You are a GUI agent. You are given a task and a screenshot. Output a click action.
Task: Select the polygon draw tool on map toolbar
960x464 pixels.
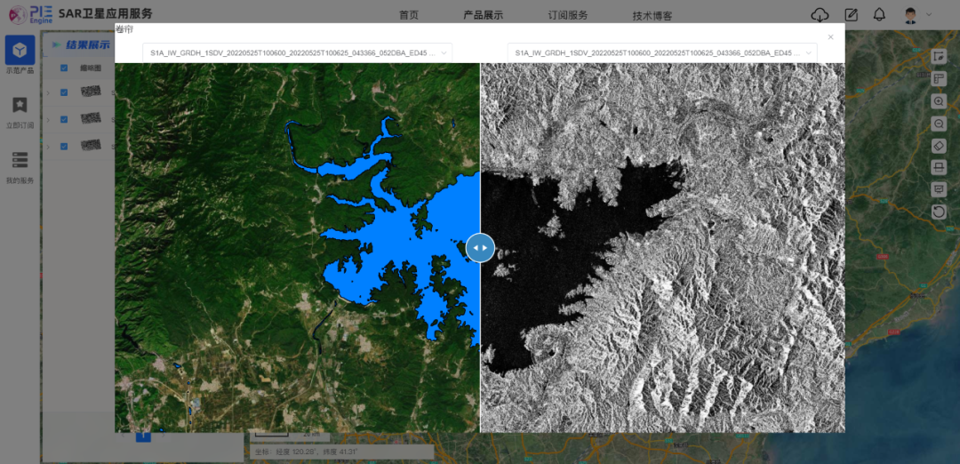(939, 56)
